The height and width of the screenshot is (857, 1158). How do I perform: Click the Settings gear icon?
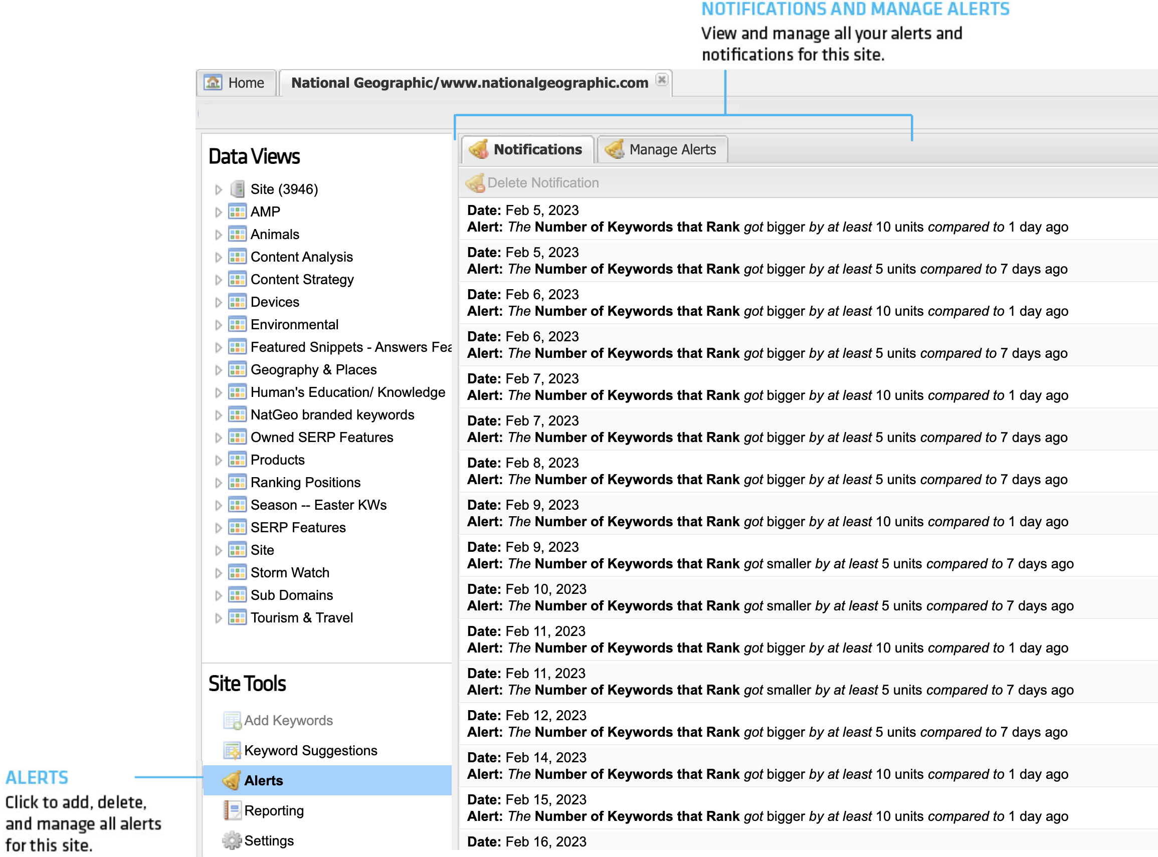click(x=232, y=841)
